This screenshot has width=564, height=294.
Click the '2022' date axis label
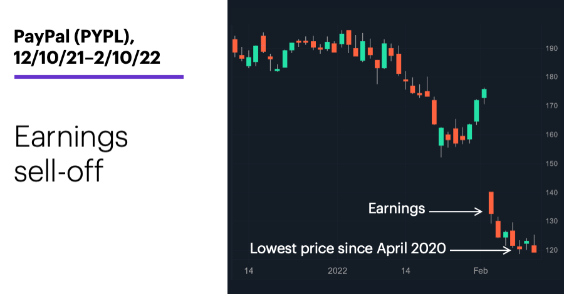click(x=337, y=271)
